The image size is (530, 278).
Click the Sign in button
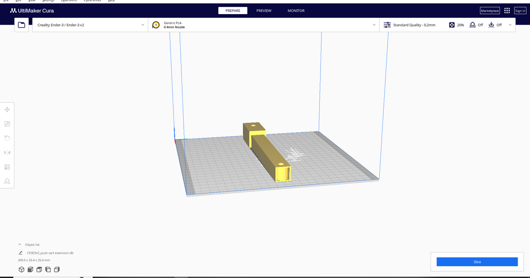tap(520, 11)
